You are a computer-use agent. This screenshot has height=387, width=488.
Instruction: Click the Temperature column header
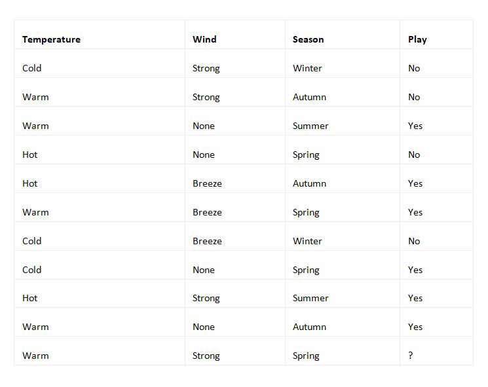coord(51,39)
